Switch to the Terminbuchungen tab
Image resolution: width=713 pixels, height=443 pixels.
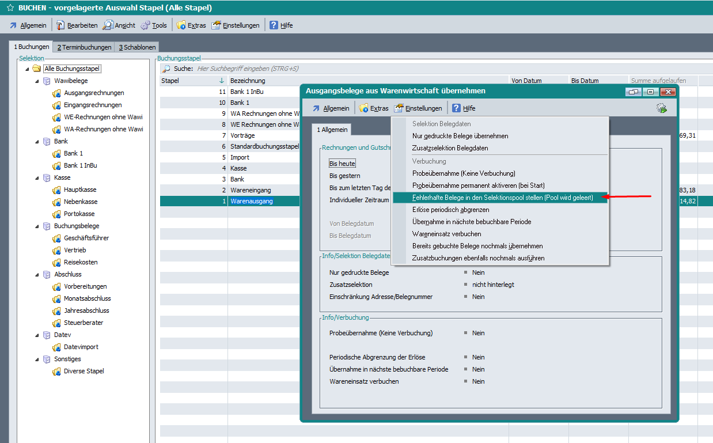84,47
